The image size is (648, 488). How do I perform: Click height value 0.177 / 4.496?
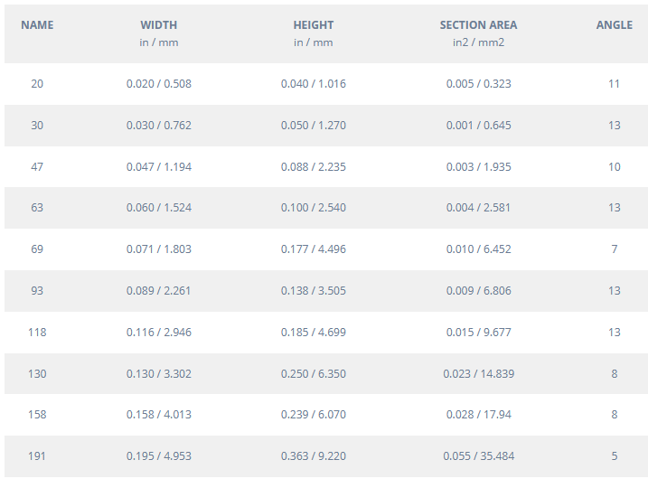point(313,249)
